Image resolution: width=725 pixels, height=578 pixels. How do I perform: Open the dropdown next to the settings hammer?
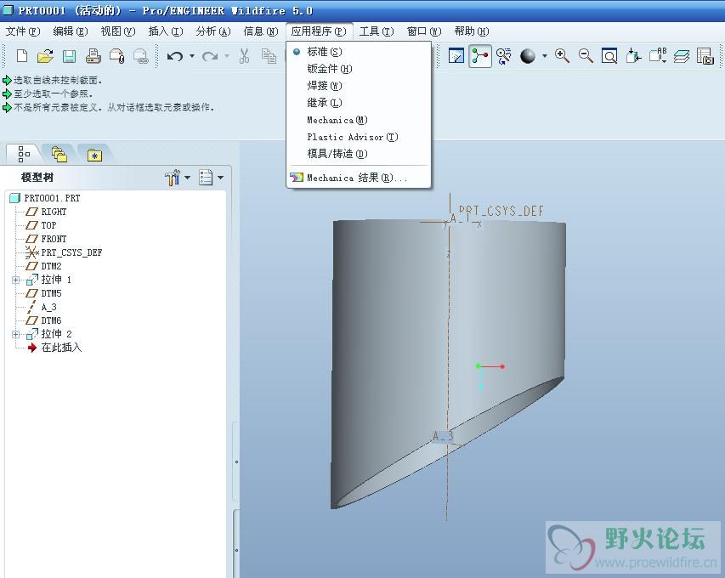(x=187, y=178)
